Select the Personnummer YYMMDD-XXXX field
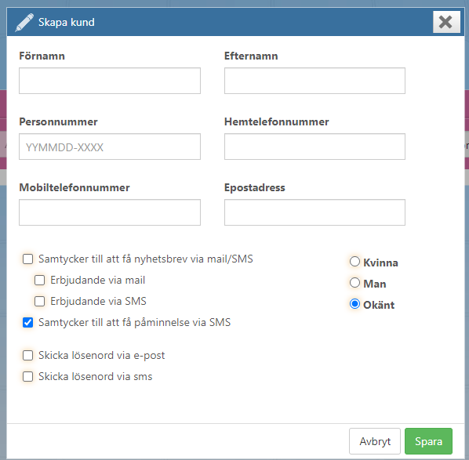This screenshot has width=469, height=460. [110, 147]
